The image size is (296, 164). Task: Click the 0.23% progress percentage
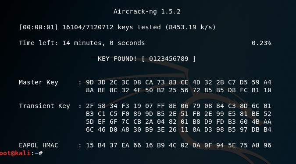click(261, 43)
